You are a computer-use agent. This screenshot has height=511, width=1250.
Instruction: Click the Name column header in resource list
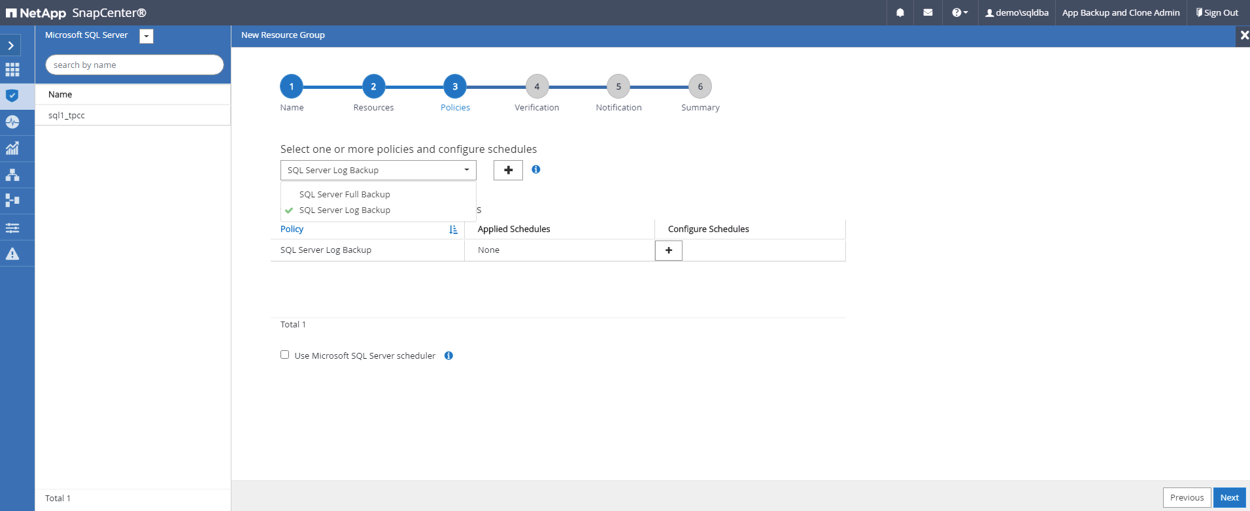[x=60, y=94]
